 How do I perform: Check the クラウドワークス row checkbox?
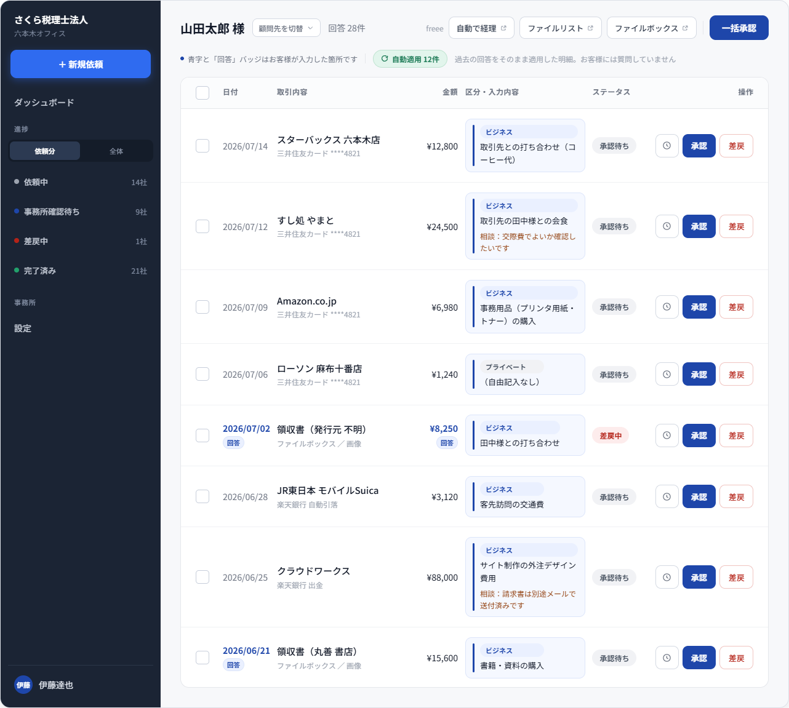tap(202, 577)
